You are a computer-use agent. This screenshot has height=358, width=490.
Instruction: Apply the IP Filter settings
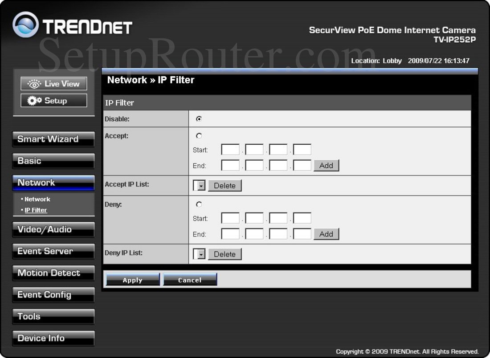132,280
